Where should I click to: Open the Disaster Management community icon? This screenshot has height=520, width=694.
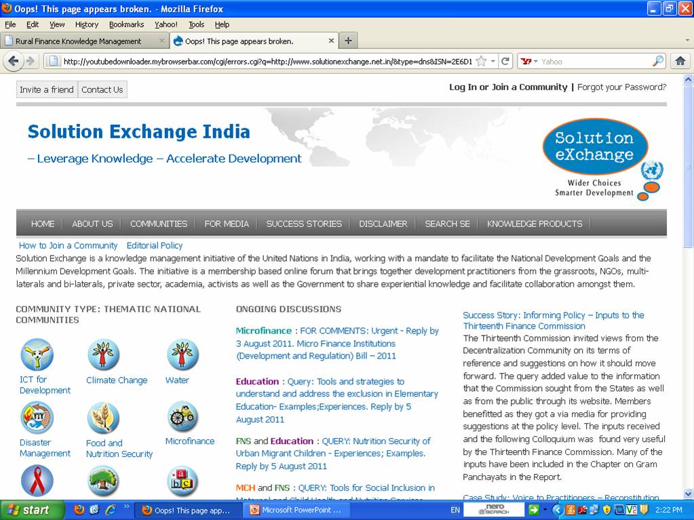click(37, 418)
